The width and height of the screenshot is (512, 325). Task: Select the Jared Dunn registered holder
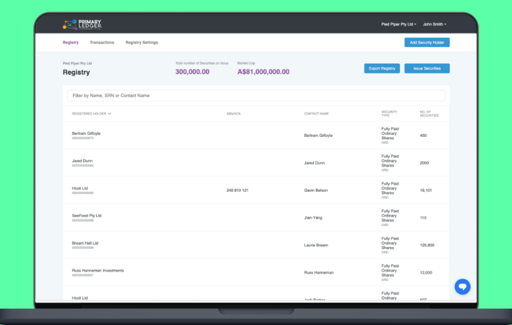tap(83, 160)
